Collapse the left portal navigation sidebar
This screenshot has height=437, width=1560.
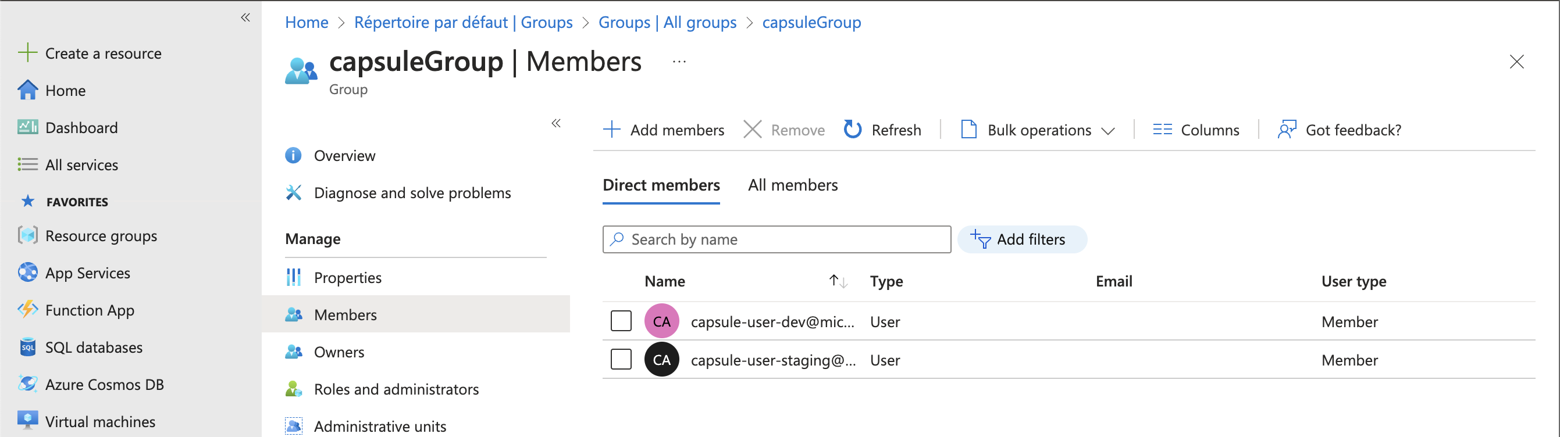(245, 17)
